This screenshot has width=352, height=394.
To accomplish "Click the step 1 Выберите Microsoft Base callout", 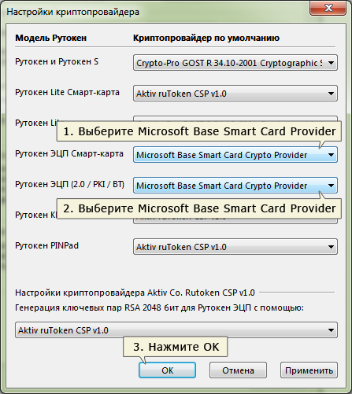I will (x=199, y=131).
